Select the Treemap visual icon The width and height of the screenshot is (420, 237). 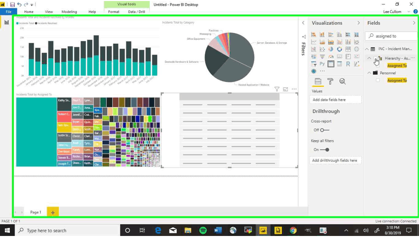[348, 49]
